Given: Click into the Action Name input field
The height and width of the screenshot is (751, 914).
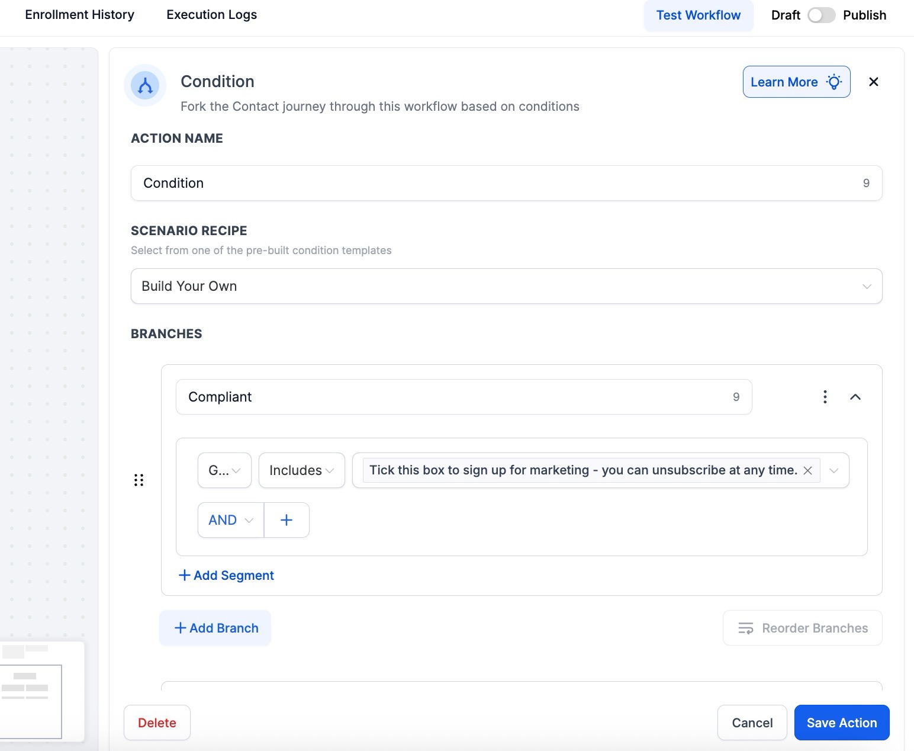Looking at the screenshot, I should 497,183.
